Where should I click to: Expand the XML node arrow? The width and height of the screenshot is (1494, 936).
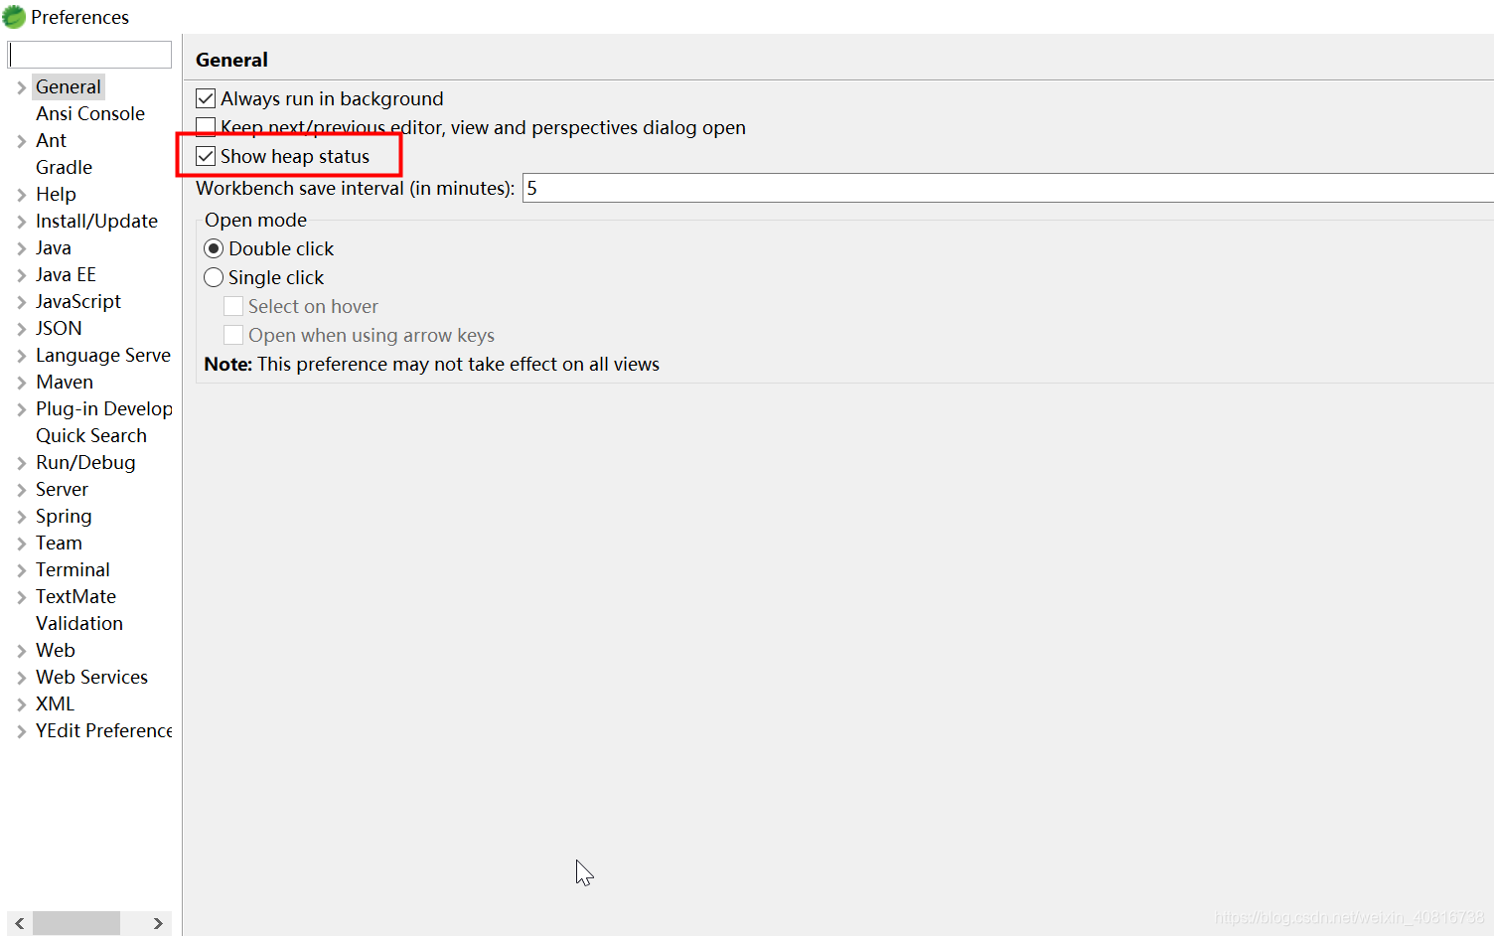point(21,704)
